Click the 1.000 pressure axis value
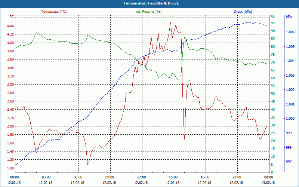The image size is (299, 187). click(290, 119)
